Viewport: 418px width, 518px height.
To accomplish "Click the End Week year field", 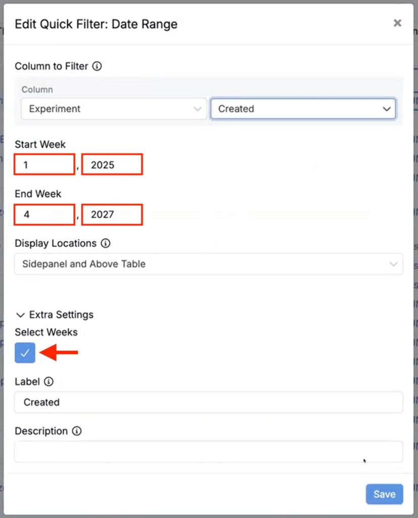I will coord(112,214).
